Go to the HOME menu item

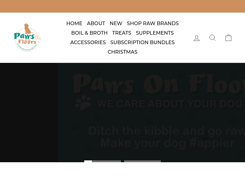(74, 24)
